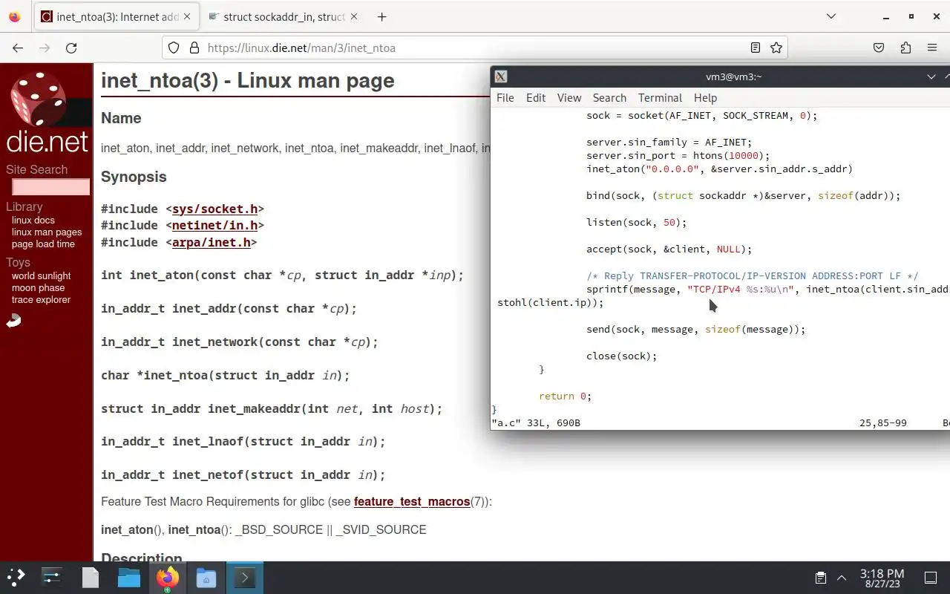The height and width of the screenshot is (594, 950).
Task: Click the show desktop icon in taskbar
Action: [x=930, y=578]
